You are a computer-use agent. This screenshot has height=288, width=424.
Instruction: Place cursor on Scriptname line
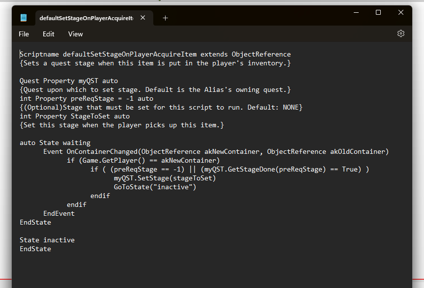click(155, 55)
